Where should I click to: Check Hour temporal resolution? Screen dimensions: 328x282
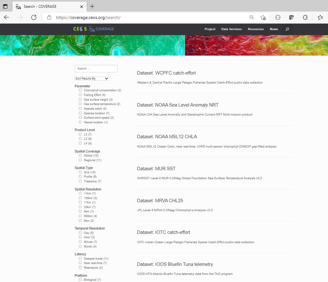(80, 237)
